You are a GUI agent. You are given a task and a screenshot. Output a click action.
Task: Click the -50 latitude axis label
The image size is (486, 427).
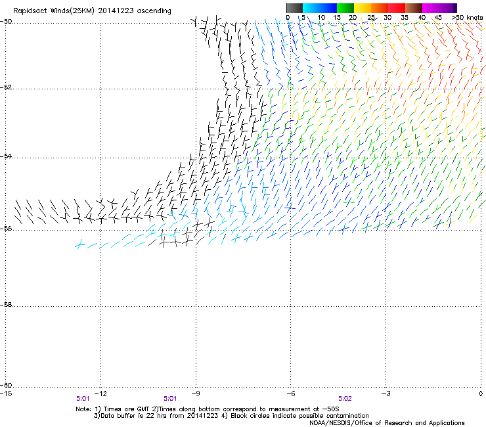[6, 22]
